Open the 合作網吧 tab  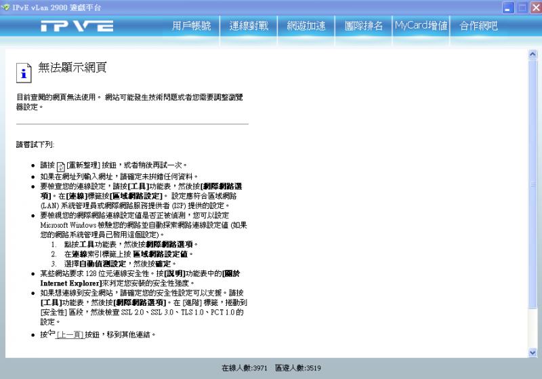478,26
